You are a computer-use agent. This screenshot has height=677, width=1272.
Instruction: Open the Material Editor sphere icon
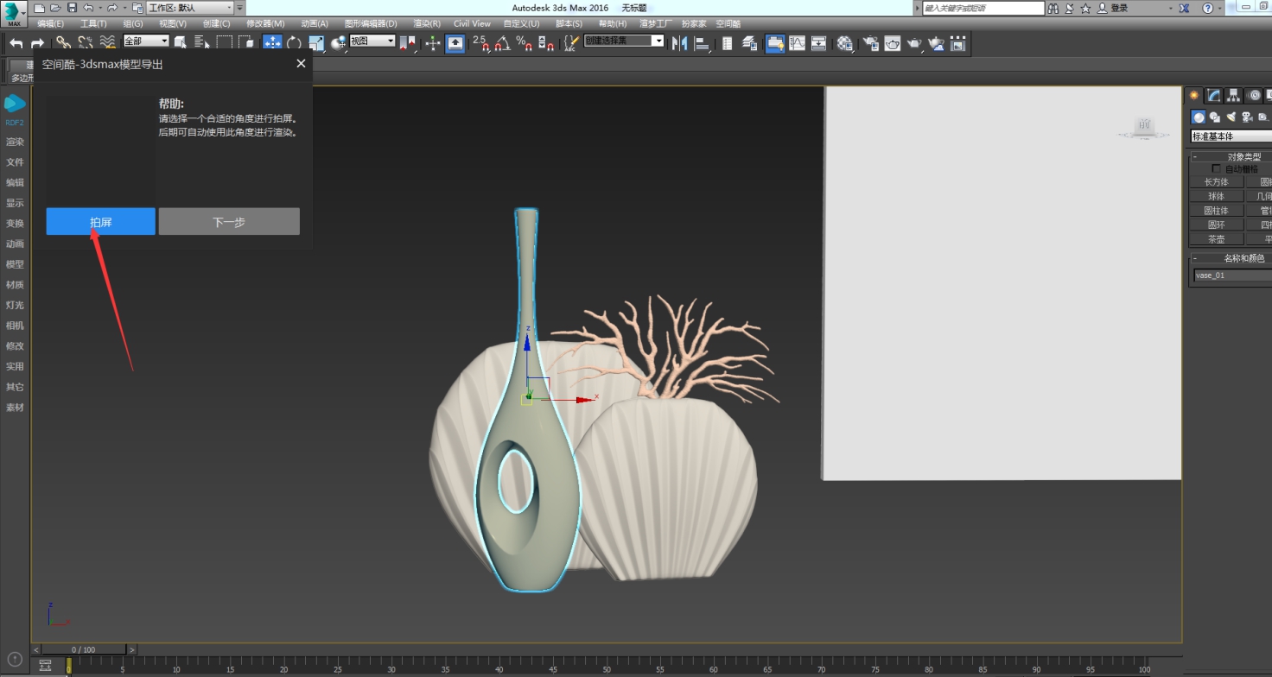coord(846,43)
